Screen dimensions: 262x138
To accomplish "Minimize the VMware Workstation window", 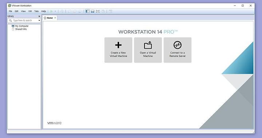I will click(235, 5).
